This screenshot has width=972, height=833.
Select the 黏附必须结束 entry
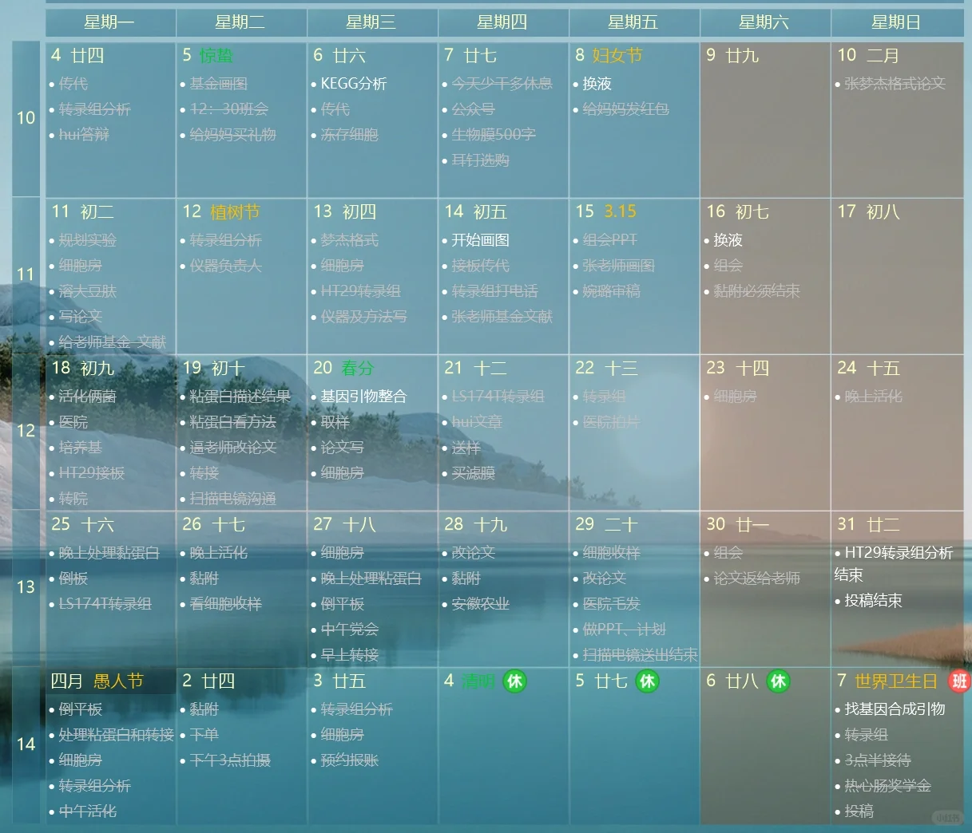pyautogui.click(x=757, y=291)
